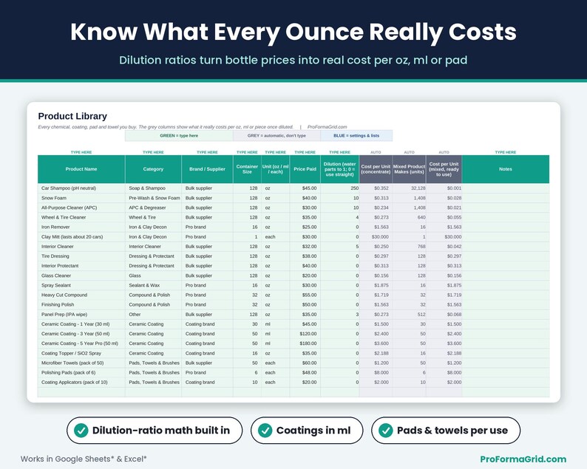The image size is (587, 469).
Task: Click the ProFormaGrid.com text in the sheet subtitle
Action: pyautogui.click(x=328, y=127)
